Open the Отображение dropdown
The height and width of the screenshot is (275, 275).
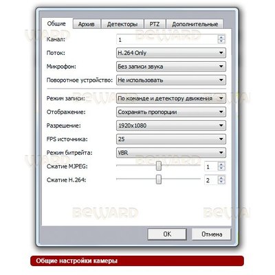[171, 112]
